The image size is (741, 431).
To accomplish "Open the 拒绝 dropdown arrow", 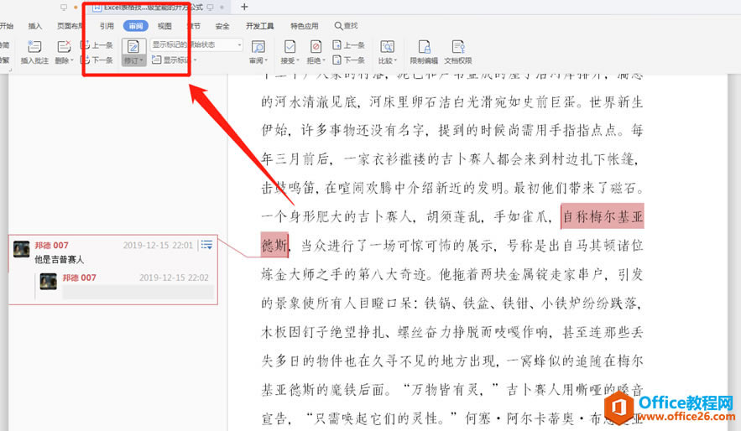I will pyautogui.click(x=324, y=60).
